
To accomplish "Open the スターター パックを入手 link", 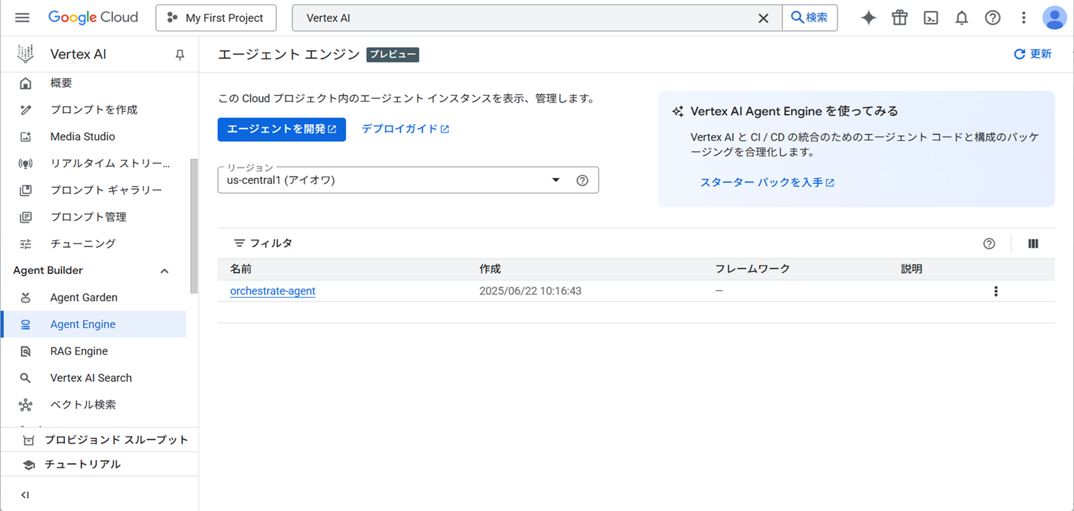I will [x=767, y=183].
